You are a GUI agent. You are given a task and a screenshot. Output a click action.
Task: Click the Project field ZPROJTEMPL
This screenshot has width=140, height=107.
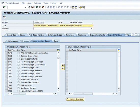(39, 22)
